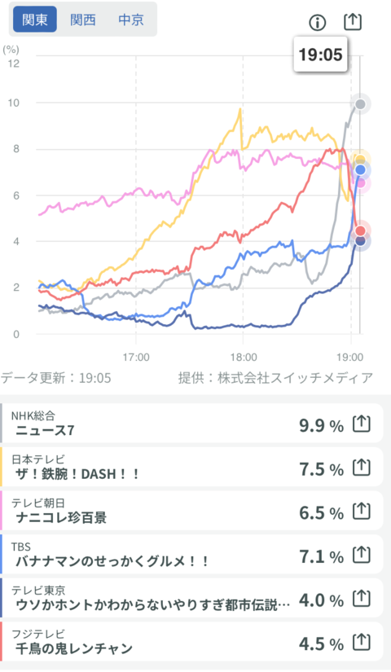Switch to the 関西 region tab
391x672 pixels.
pyautogui.click(x=83, y=20)
